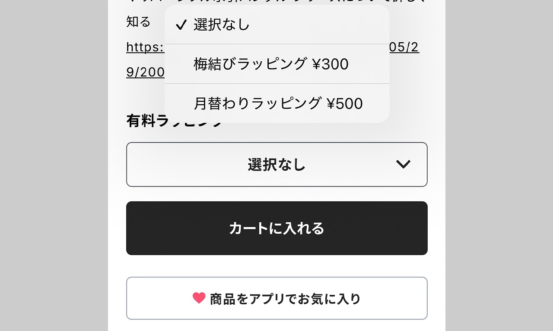Click 商品をアプリでお気に入り button
The height and width of the screenshot is (331, 553).
click(x=277, y=298)
